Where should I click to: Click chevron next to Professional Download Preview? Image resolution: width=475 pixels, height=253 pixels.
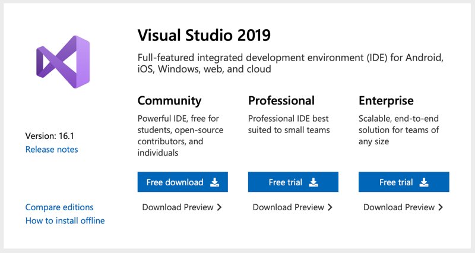pyautogui.click(x=330, y=207)
